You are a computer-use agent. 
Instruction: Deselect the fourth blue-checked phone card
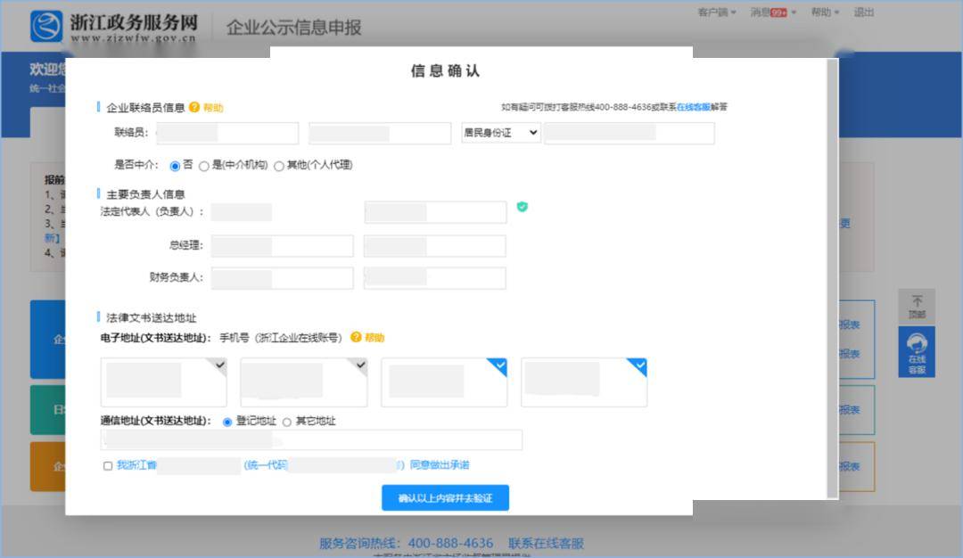tap(584, 382)
